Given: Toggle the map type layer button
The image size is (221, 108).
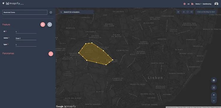Looking at the screenshot, I should pyautogui.click(x=214, y=80).
